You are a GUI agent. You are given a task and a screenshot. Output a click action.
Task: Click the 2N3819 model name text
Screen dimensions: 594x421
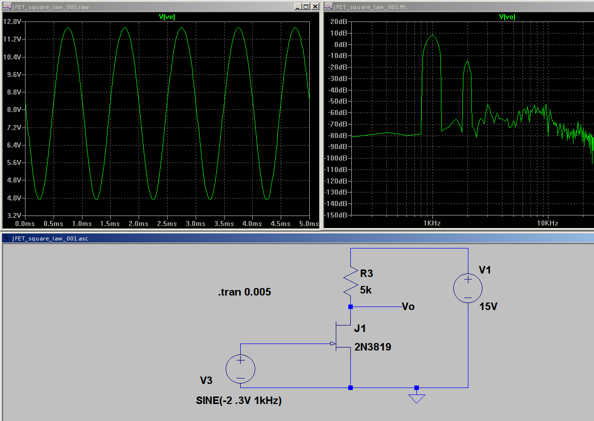[x=373, y=347]
